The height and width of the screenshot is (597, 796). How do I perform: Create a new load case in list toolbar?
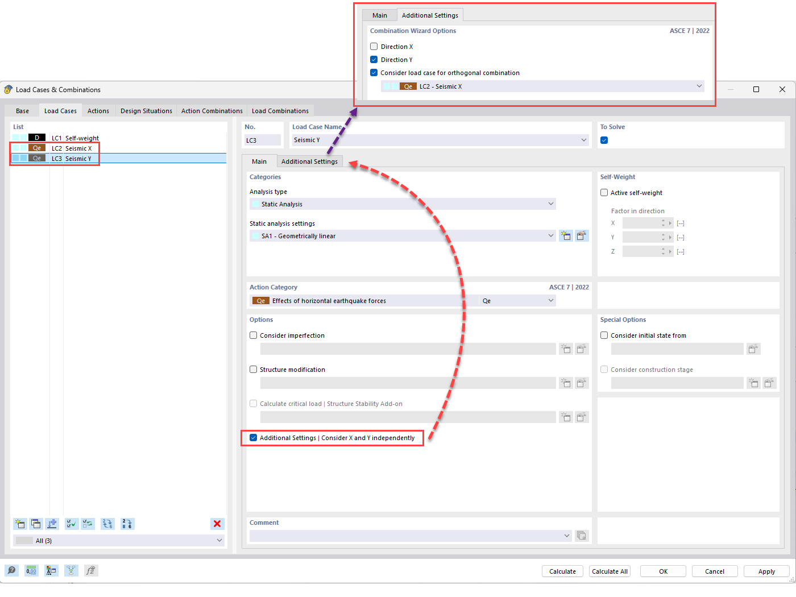coord(20,524)
